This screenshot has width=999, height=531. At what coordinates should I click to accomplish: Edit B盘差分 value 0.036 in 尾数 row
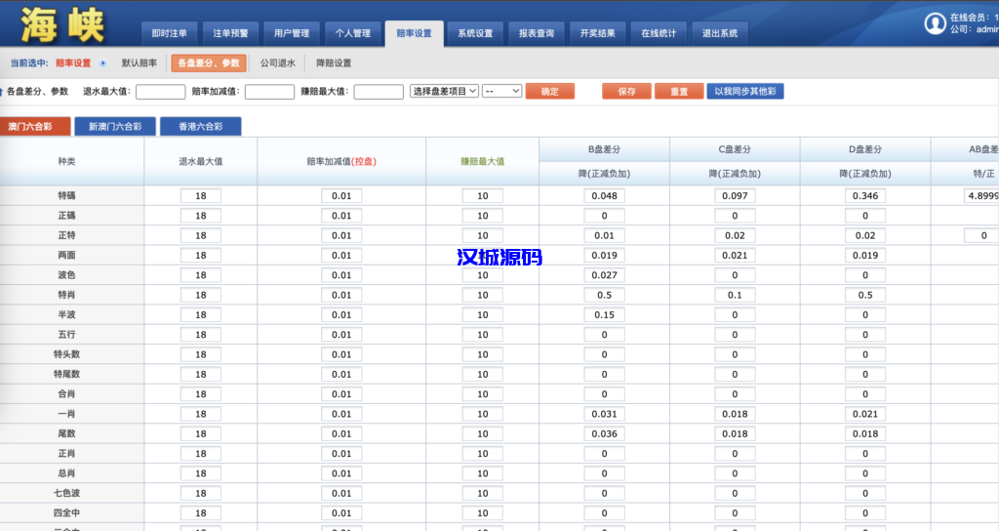tap(604, 433)
